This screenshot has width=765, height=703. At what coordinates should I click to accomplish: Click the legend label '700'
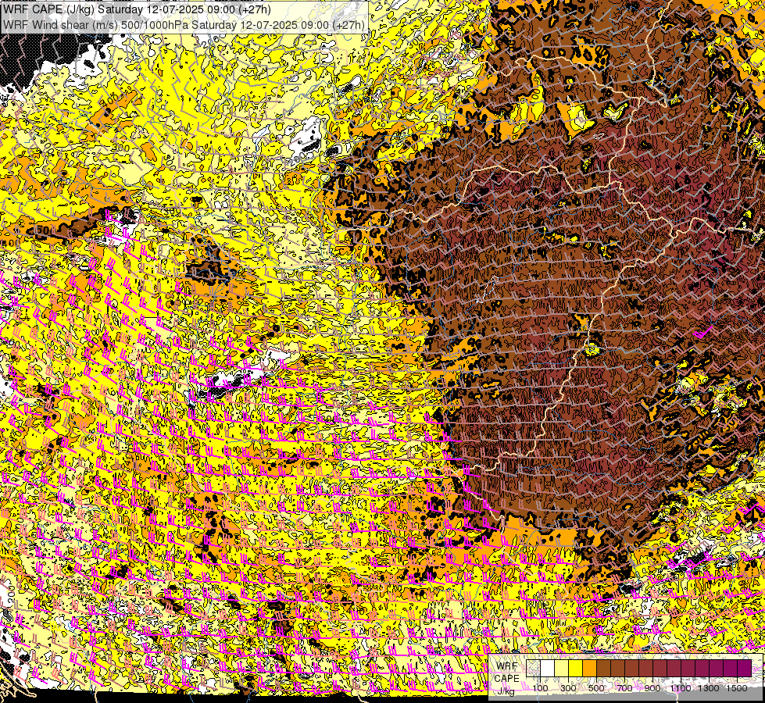tap(624, 688)
